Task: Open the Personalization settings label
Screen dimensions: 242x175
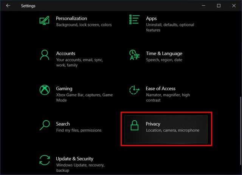Action: pos(71,18)
